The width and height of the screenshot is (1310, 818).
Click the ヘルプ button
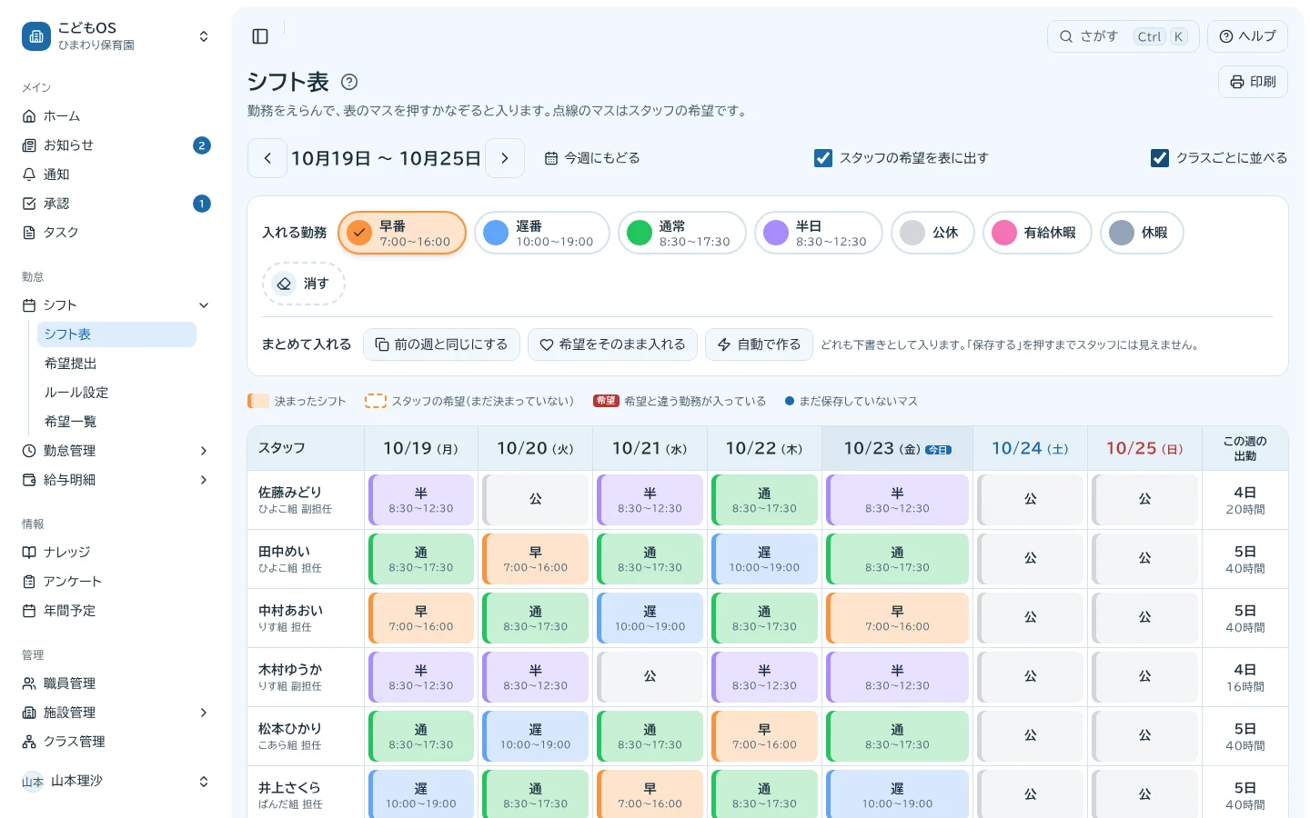click(x=1247, y=36)
